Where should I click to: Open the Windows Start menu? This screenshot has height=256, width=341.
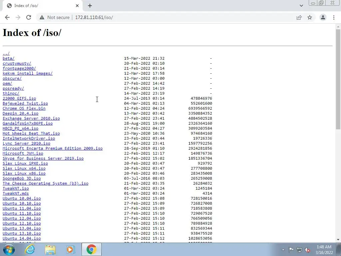pos(9,249)
